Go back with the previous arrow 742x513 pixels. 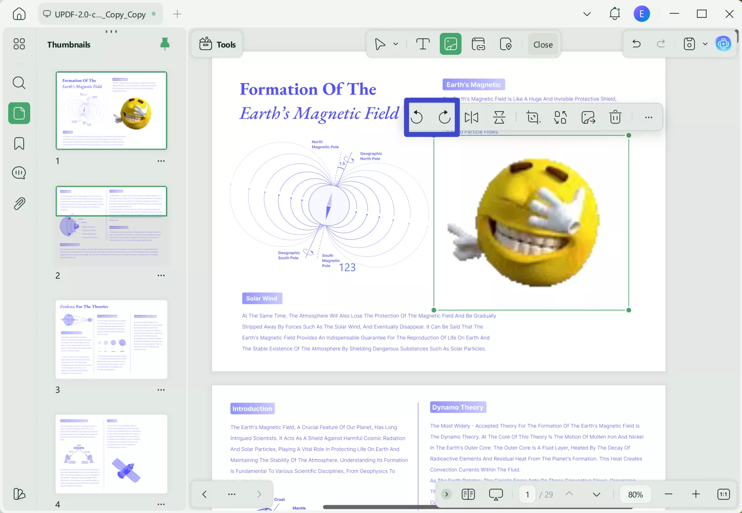click(x=204, y=494)
